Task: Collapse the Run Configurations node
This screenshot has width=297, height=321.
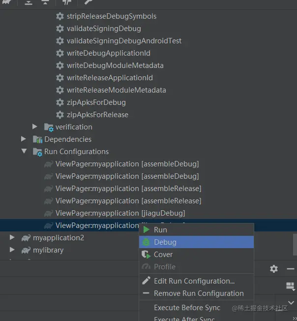Action: pyautogui.click(x=24, y=152)
